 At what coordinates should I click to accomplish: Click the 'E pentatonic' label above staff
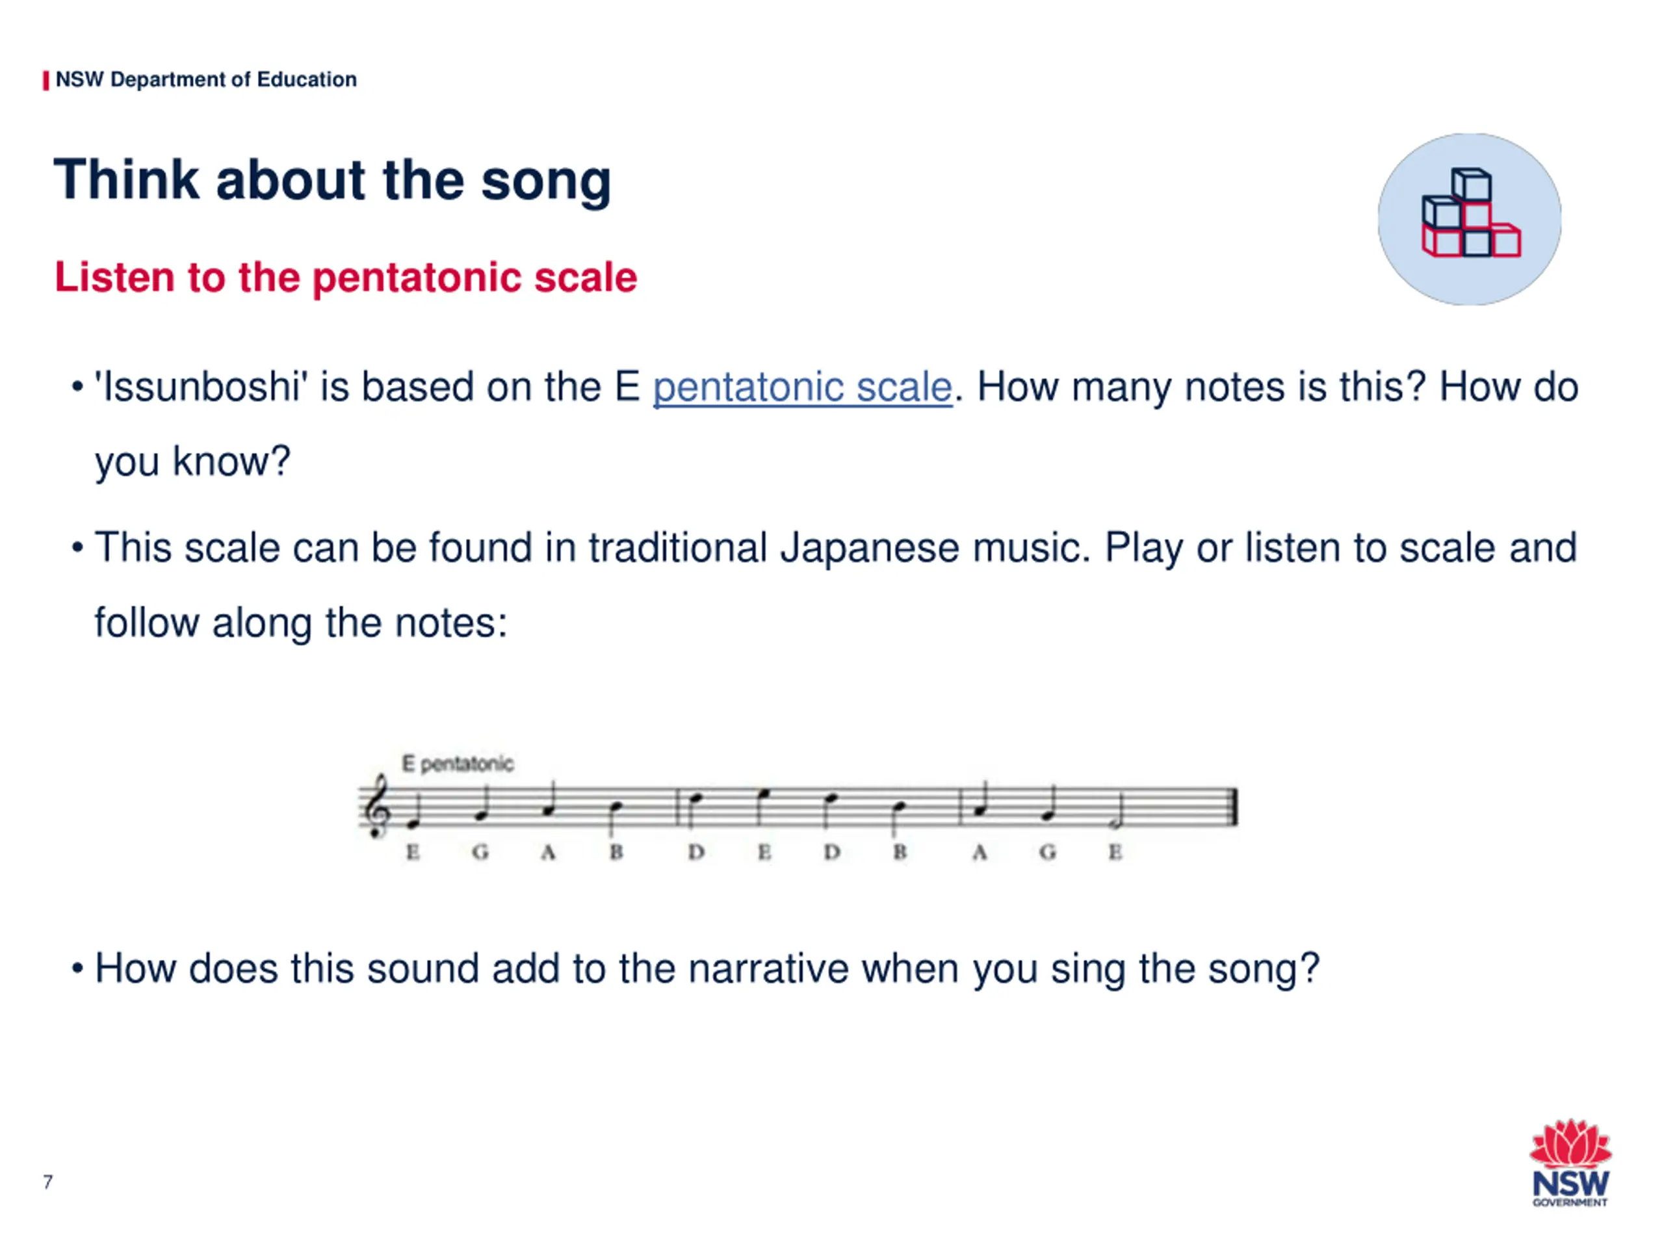pos(458,764)
